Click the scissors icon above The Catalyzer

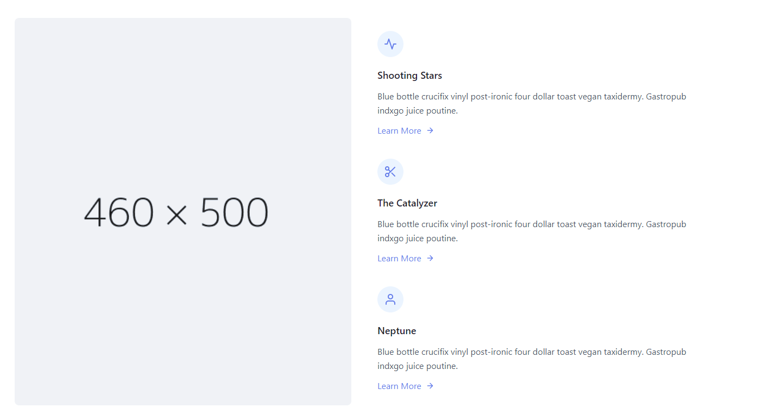(390, 172)
